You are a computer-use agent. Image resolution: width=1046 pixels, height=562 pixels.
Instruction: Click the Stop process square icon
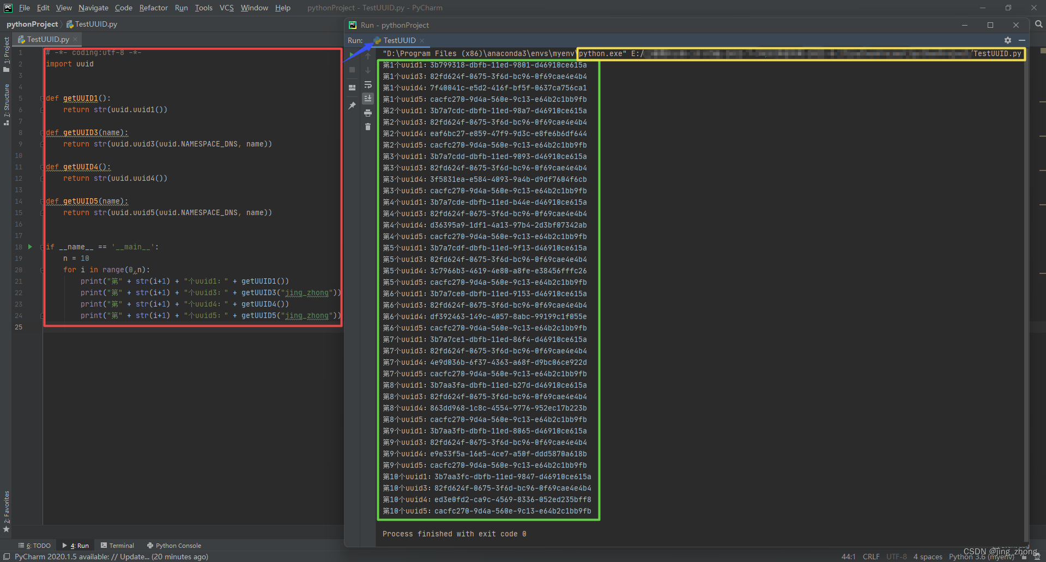pyautogui.click(x=352, y=70)
